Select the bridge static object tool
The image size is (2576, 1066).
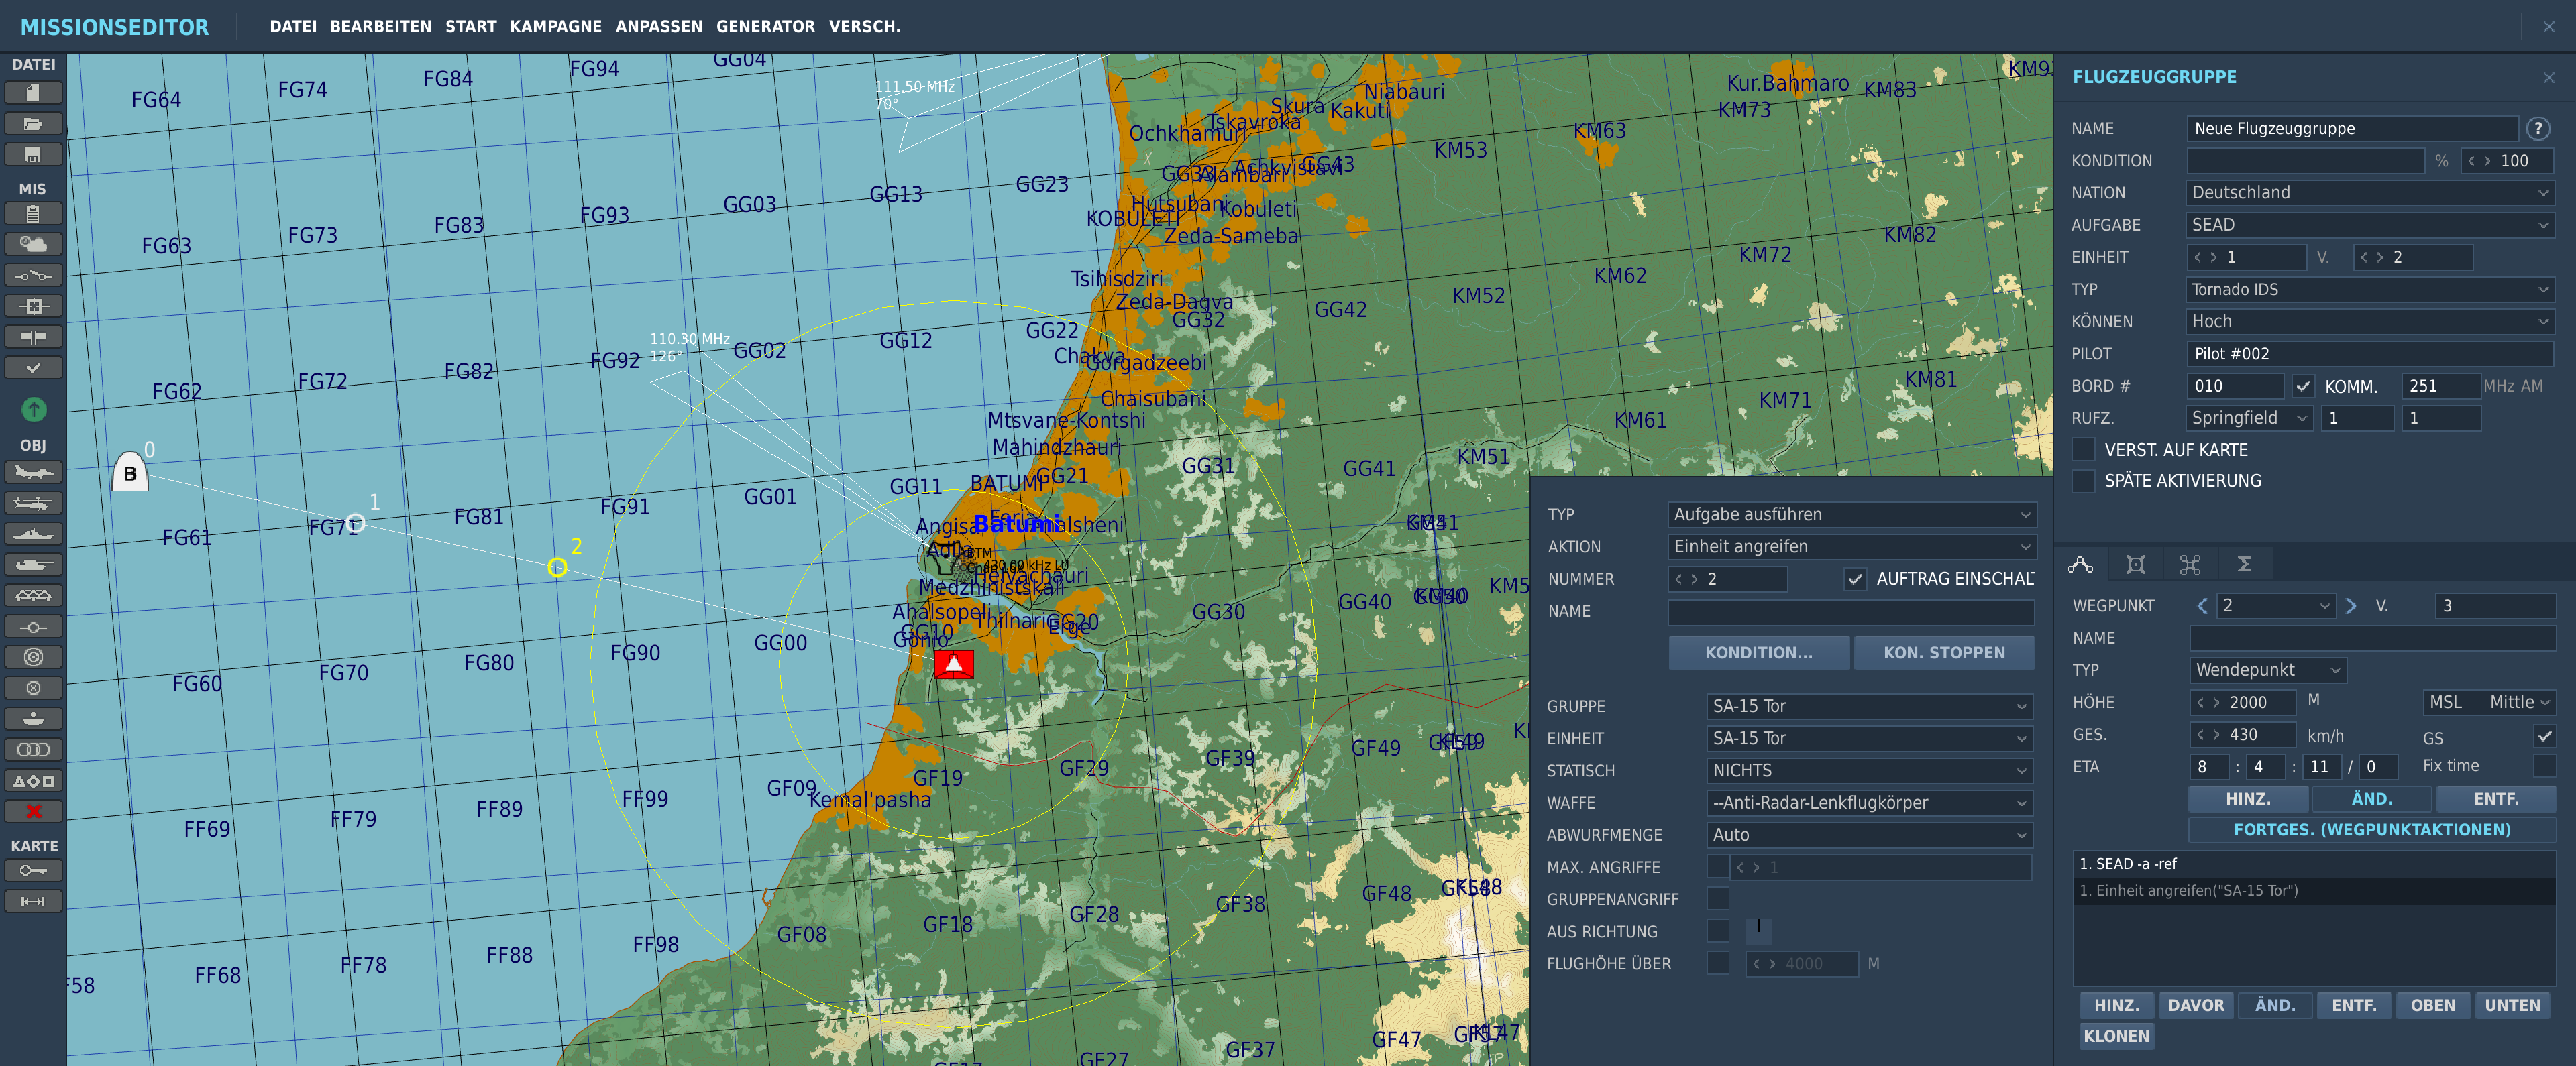[33, 597]
